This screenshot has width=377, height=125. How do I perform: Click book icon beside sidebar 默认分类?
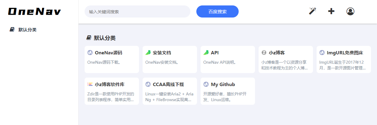tap(12, 30)
